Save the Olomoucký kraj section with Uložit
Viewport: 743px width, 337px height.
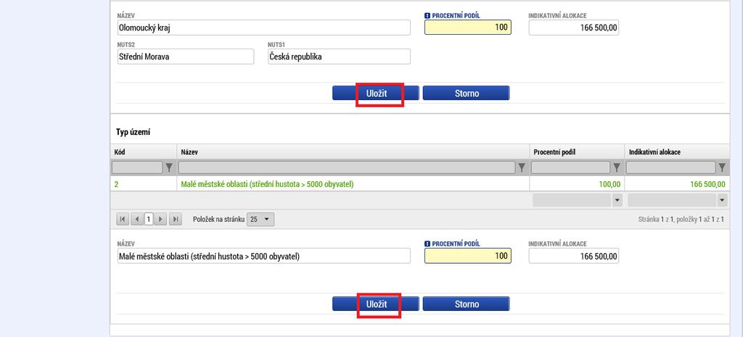pyautogui.click(x=376, y=93)
